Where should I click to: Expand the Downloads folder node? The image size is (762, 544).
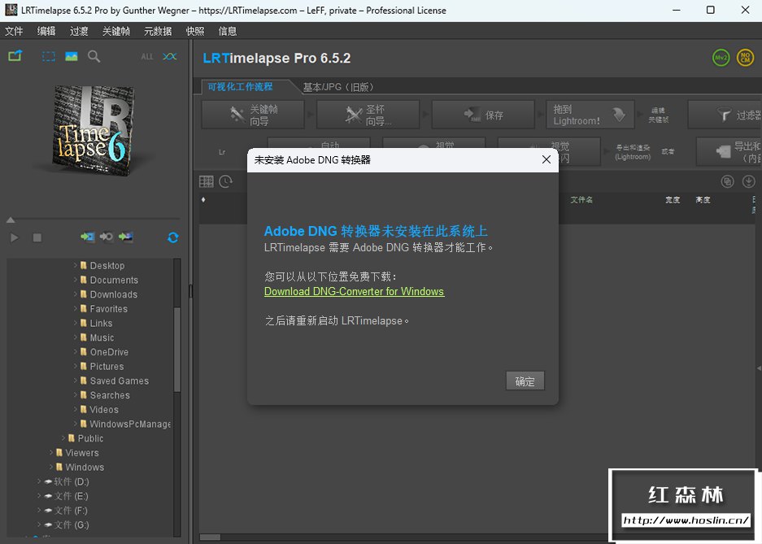point(76,294)
